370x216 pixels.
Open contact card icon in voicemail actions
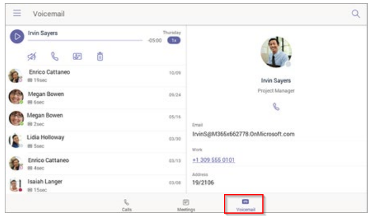[78, 57]
